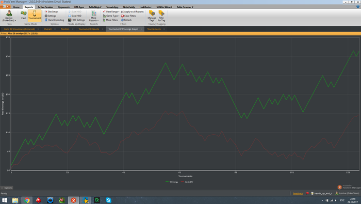The image size is (361, 204).
Task: Switch to the TableNinja 2 ribbon tab
Action: [95, 7]
